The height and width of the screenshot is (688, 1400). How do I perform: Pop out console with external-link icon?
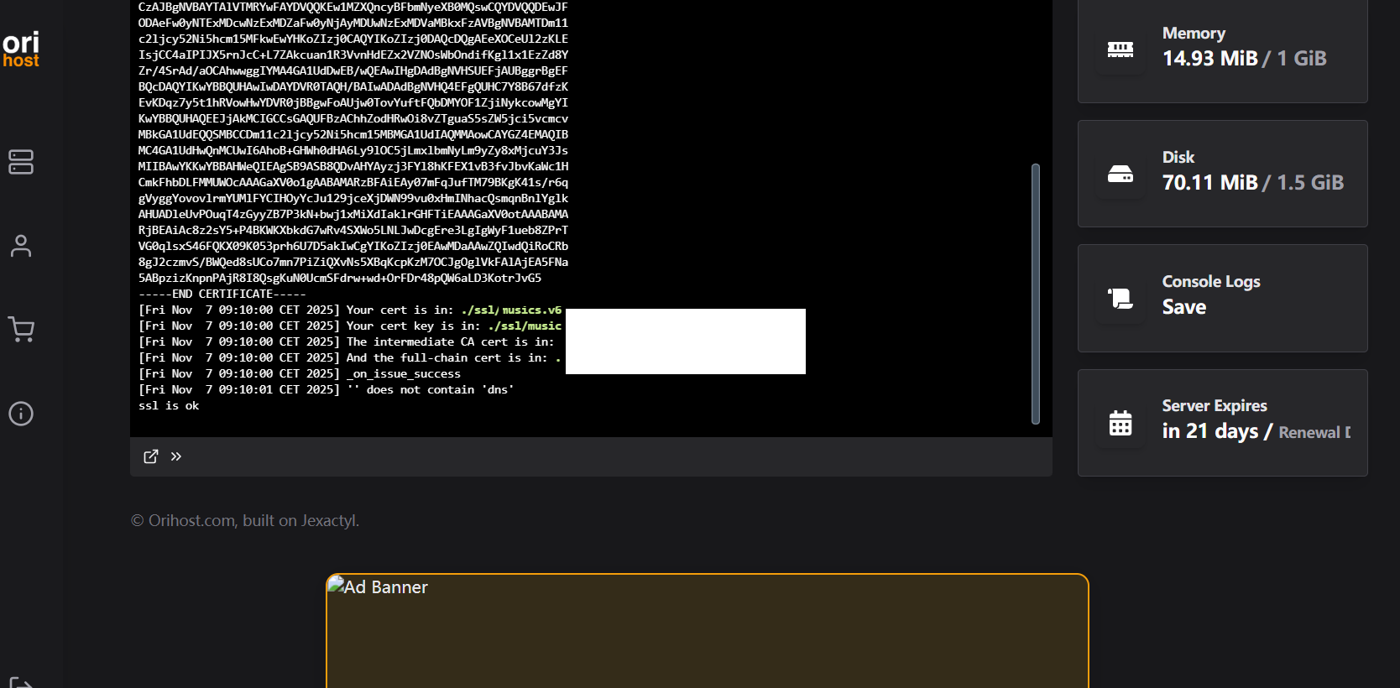151,456
